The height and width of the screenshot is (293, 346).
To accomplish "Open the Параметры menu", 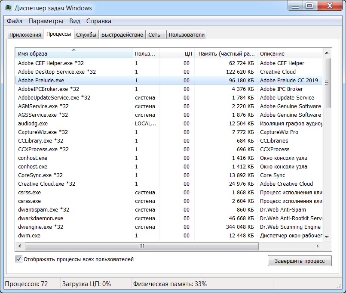I will (46, 21).
